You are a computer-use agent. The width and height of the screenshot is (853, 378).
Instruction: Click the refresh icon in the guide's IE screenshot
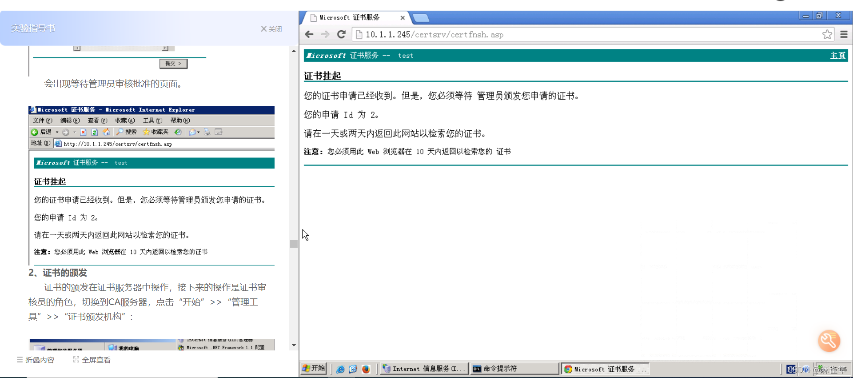[x=95, y=132]
